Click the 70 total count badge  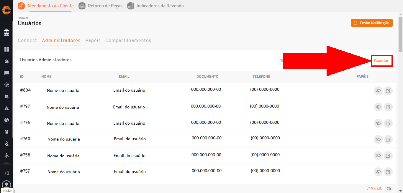[x=389, y=189]
